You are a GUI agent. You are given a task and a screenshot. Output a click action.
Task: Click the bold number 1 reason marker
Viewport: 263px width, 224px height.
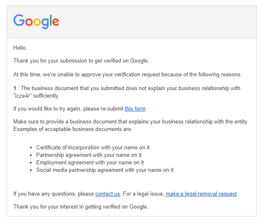(x=15, y=88)
